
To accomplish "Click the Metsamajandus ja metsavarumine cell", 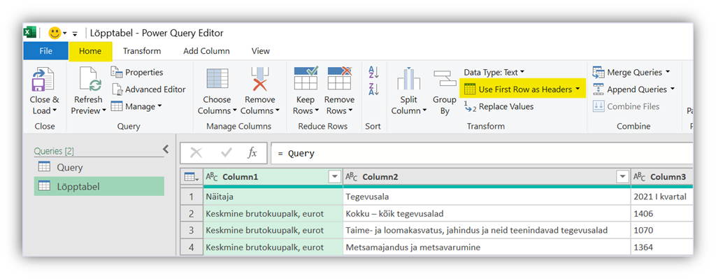I will [x=487, y=247].
